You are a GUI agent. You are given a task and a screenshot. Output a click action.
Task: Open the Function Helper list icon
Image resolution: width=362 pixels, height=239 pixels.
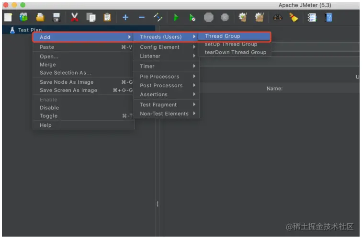(x=312, y=17)
